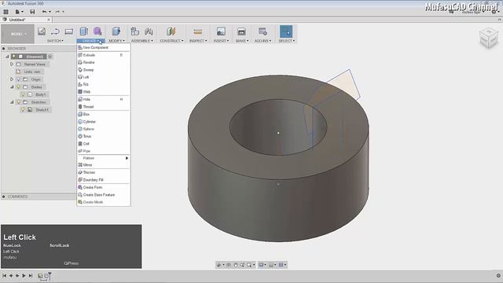The height and width of the screenshot is (283, 503).
Task: Click the Select tool icon
Action: (x=286, y=31)
